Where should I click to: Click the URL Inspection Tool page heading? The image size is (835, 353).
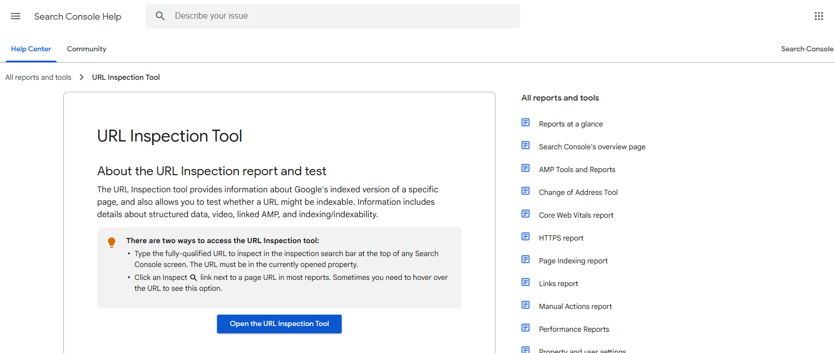coord(170,136)
